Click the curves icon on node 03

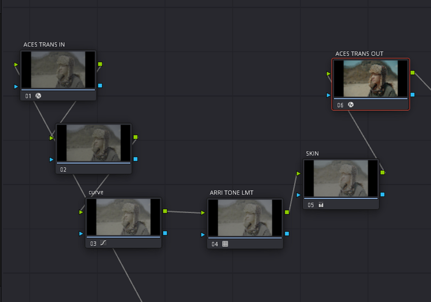tap(103, 243)
